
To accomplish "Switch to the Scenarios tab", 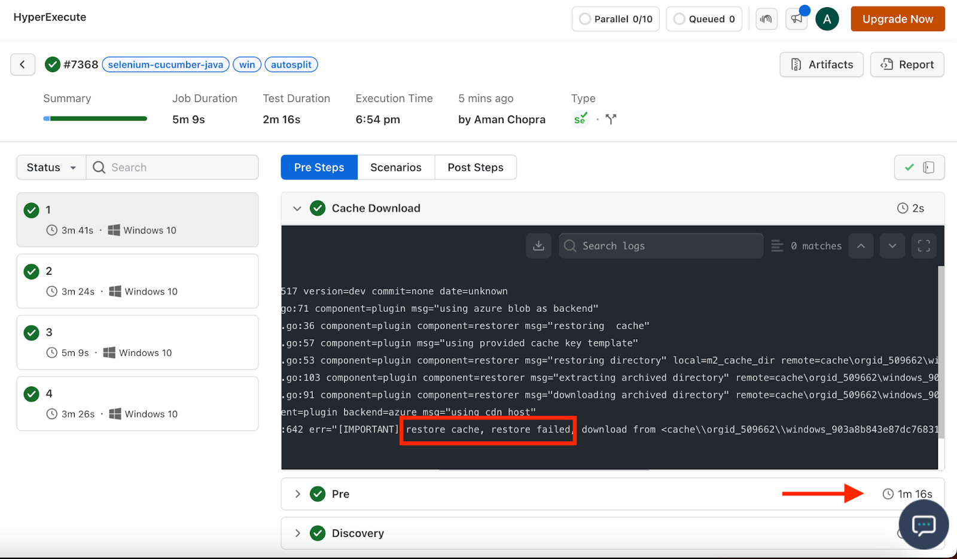I will click(395, 167).
